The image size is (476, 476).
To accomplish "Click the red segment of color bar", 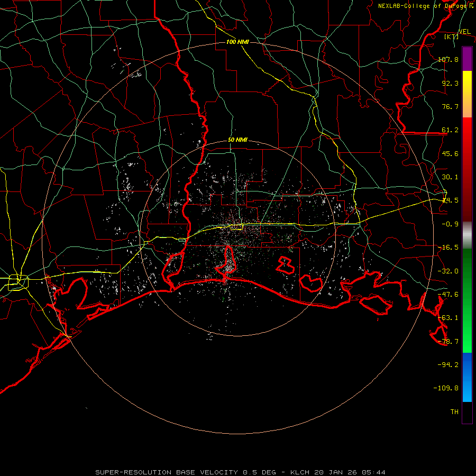I will (467, 169).
